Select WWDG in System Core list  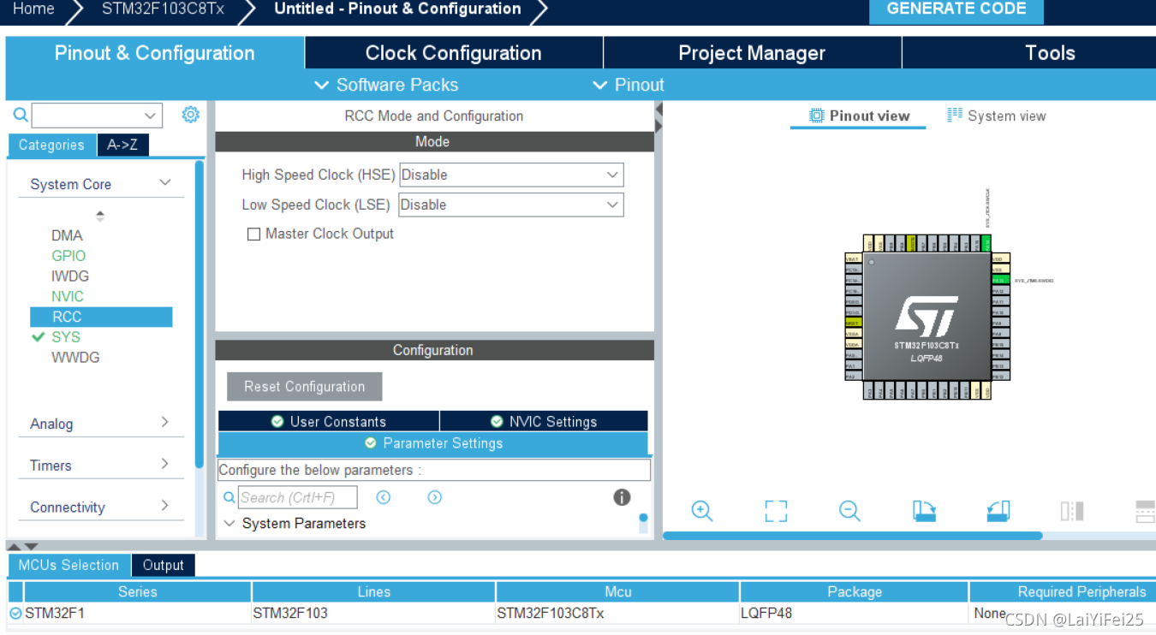point(75,357)
